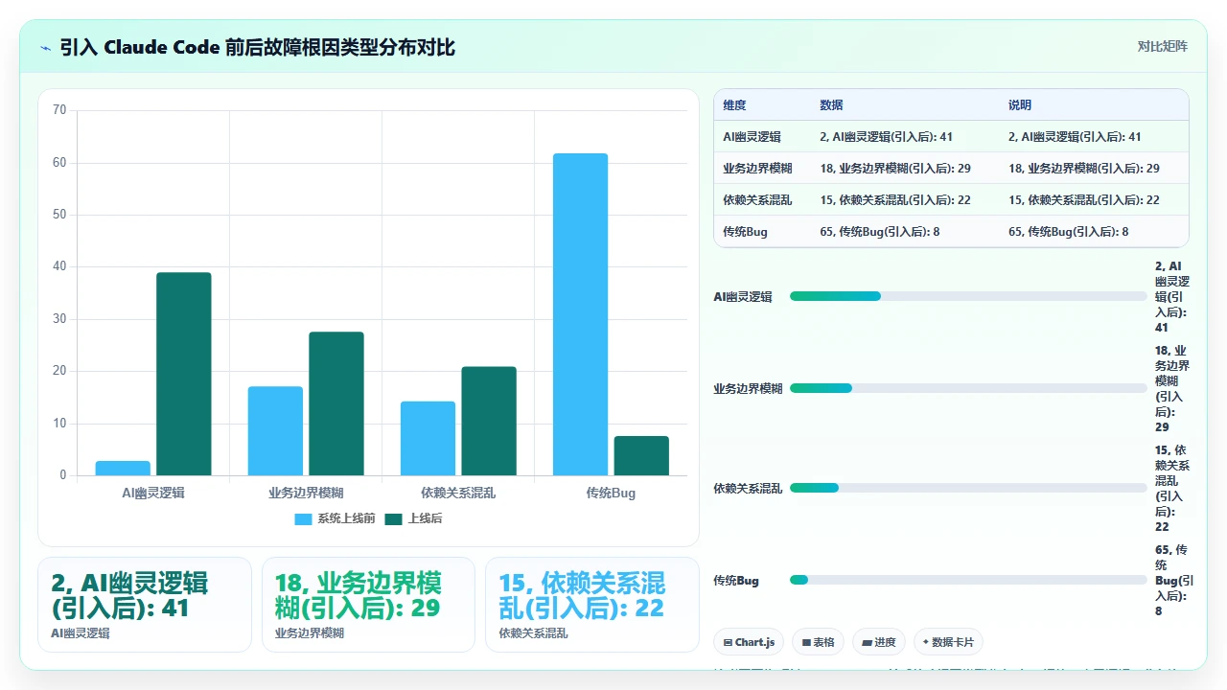1227x690 pixels.
Task: Click the chart x-axis label 传统Bug
Action: 611,493
